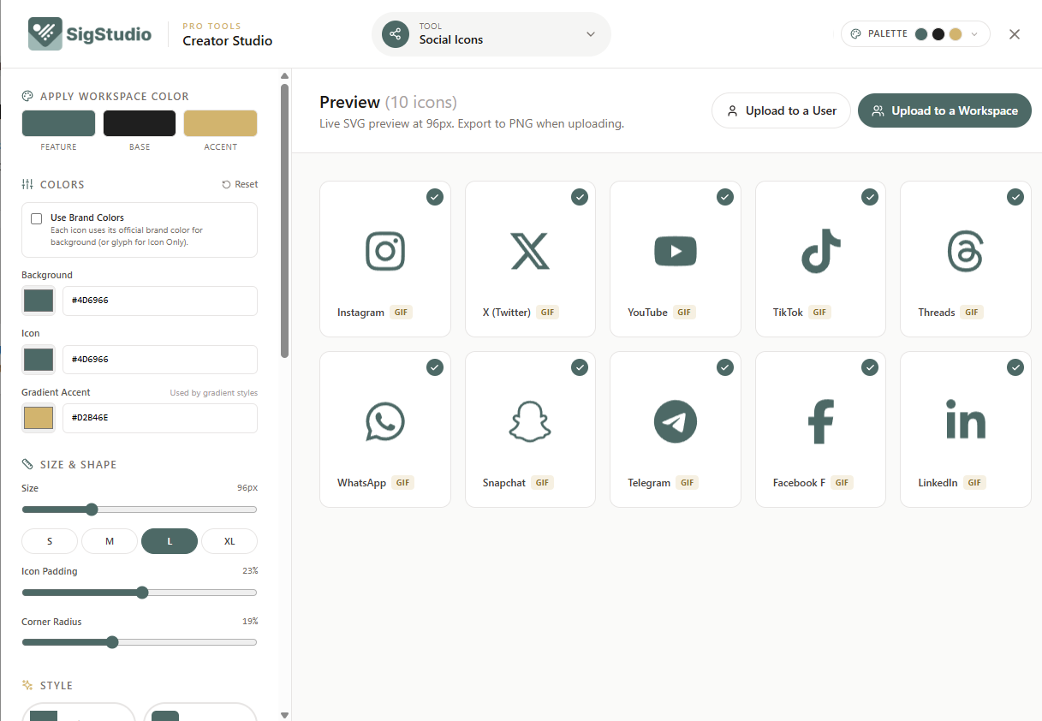Click the WhatsApp icon preview
The image size is (1042, 721).
click(385, 421)
